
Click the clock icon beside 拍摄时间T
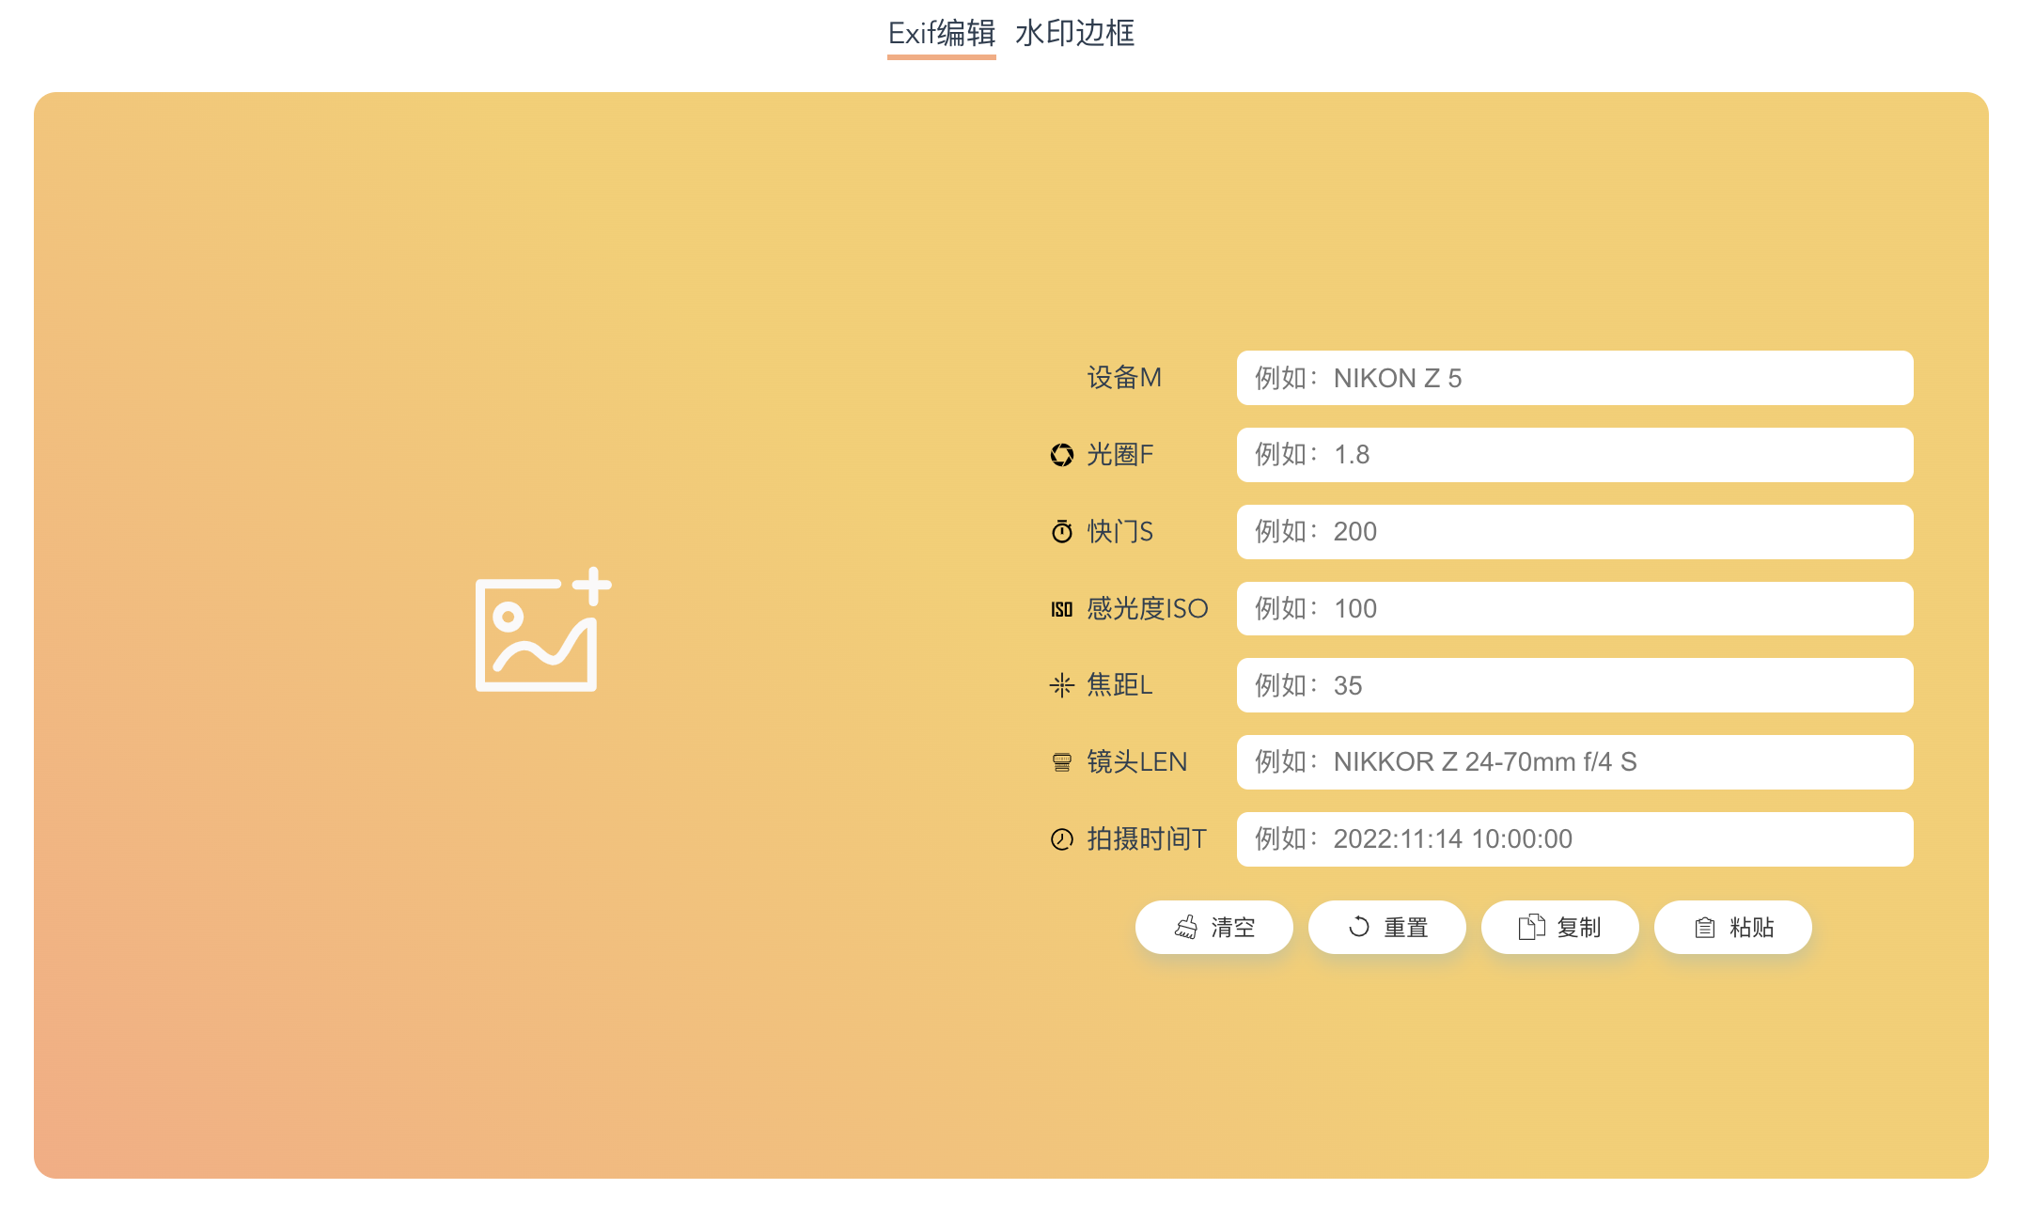coord(1062,839)
